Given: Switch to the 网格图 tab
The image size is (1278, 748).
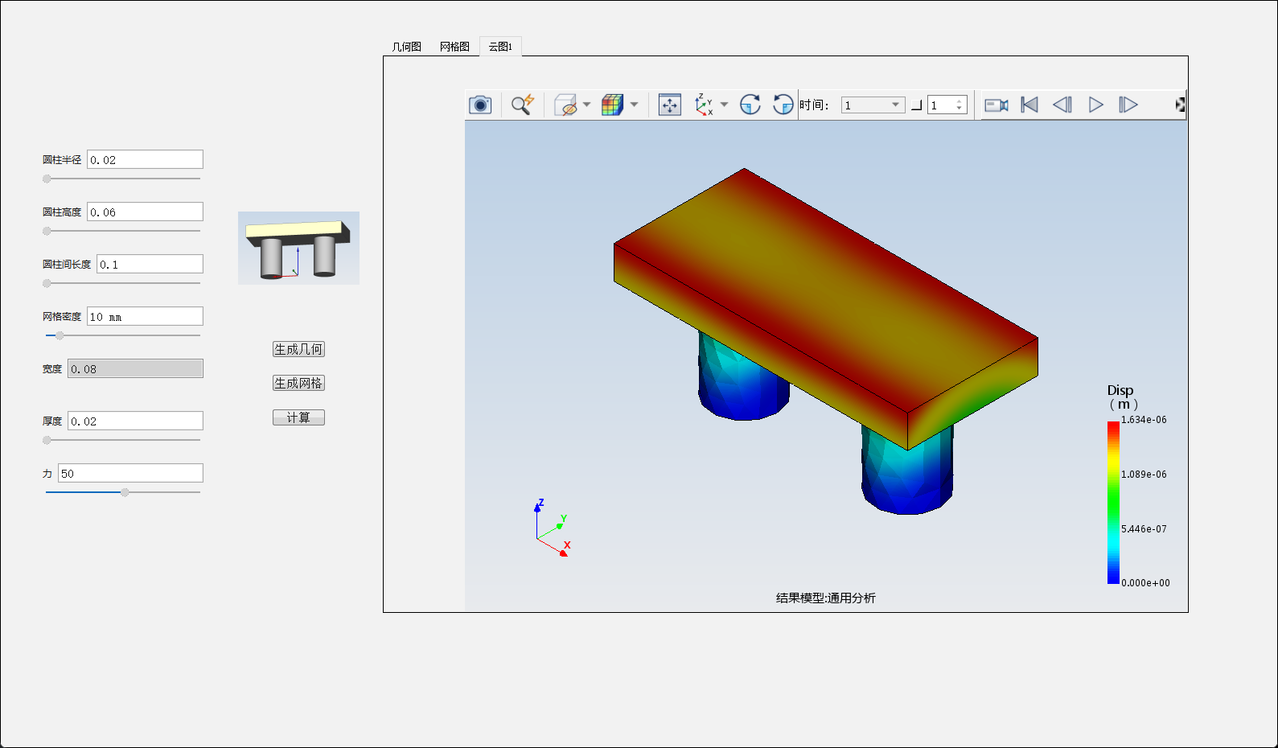Looking at the screenshot, I should 454,47.
